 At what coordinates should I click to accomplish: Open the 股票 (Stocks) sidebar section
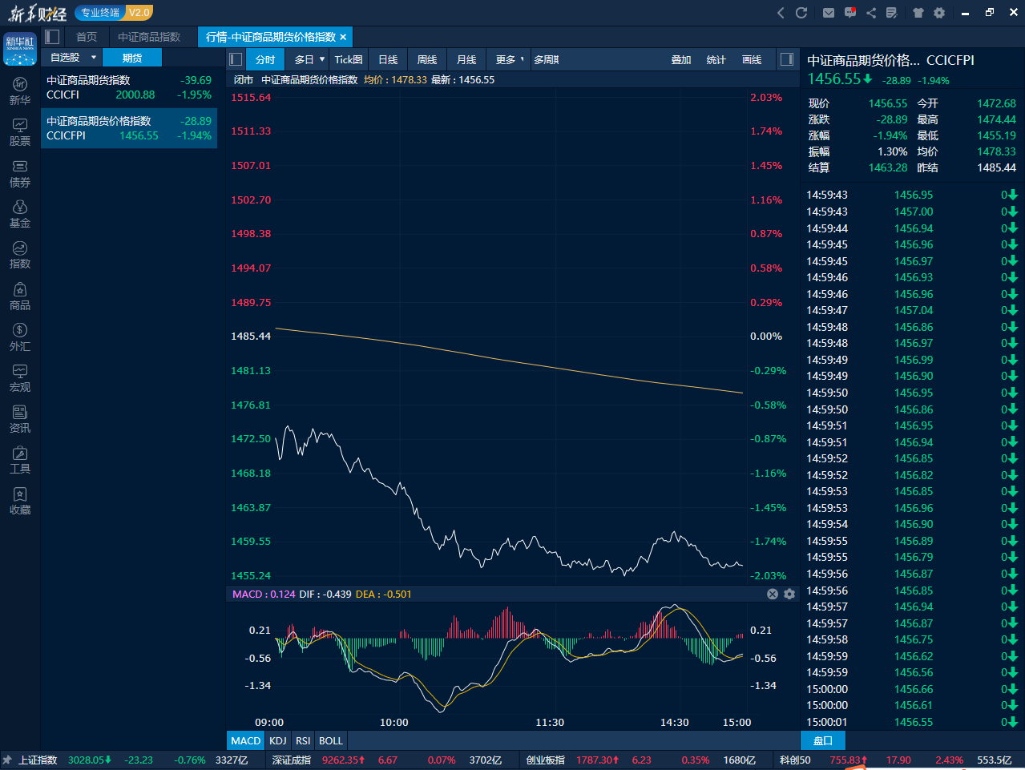(x=20, y=132)
